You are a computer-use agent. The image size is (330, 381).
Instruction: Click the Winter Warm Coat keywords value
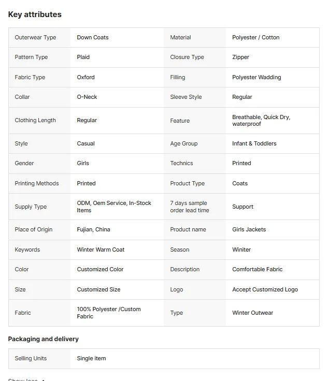[x=101, y=250]
